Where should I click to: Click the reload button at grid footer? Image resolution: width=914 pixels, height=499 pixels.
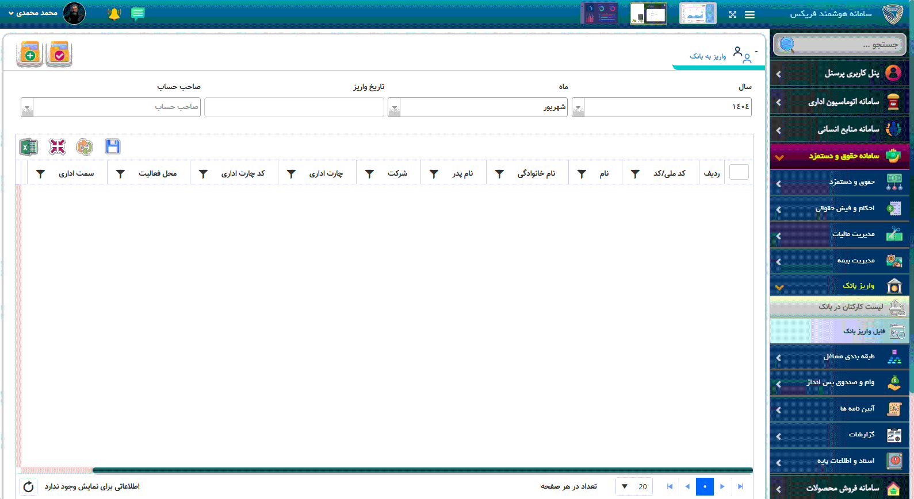[x=28, y=487]
